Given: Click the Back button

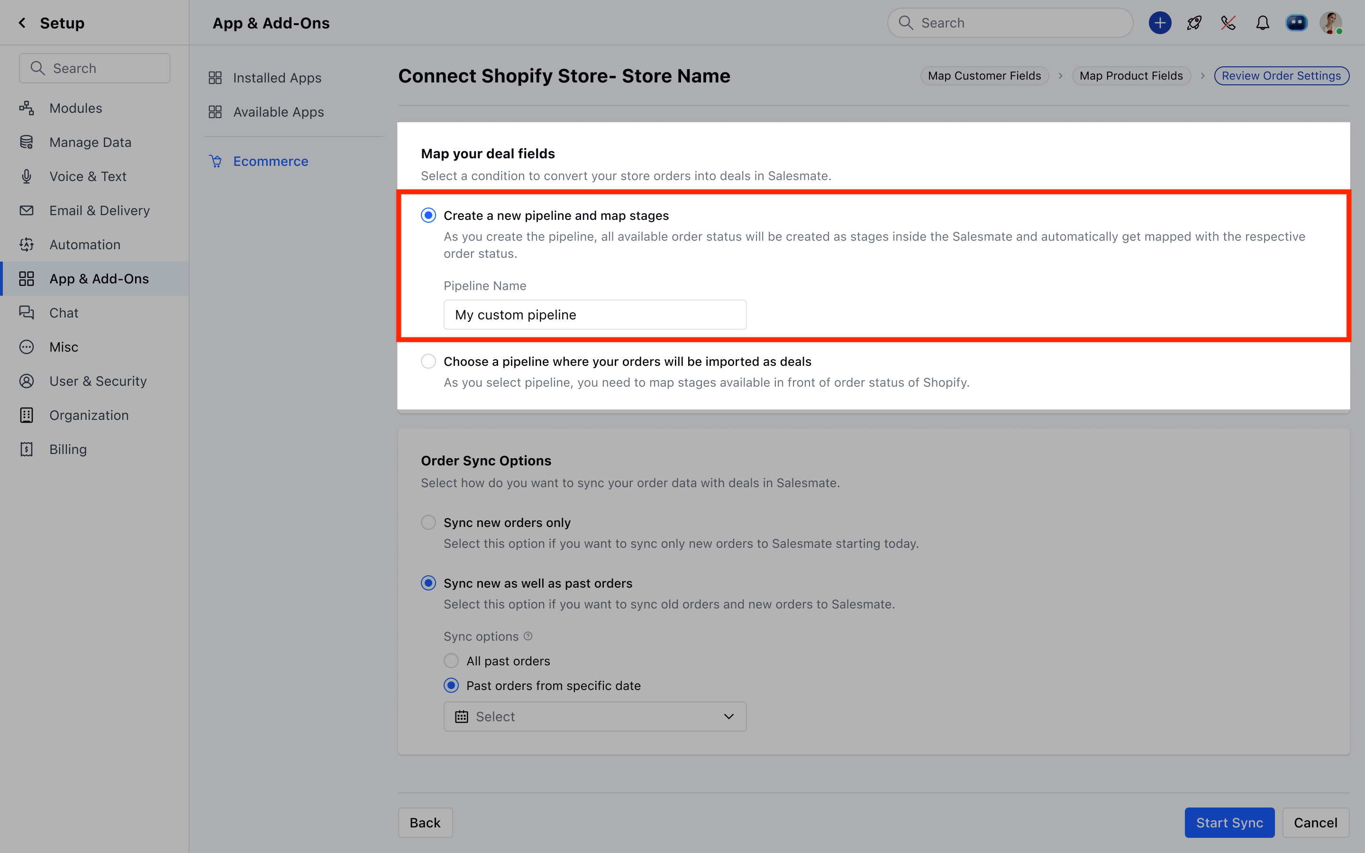Looking at the screenshot, I should pos(425,823).
